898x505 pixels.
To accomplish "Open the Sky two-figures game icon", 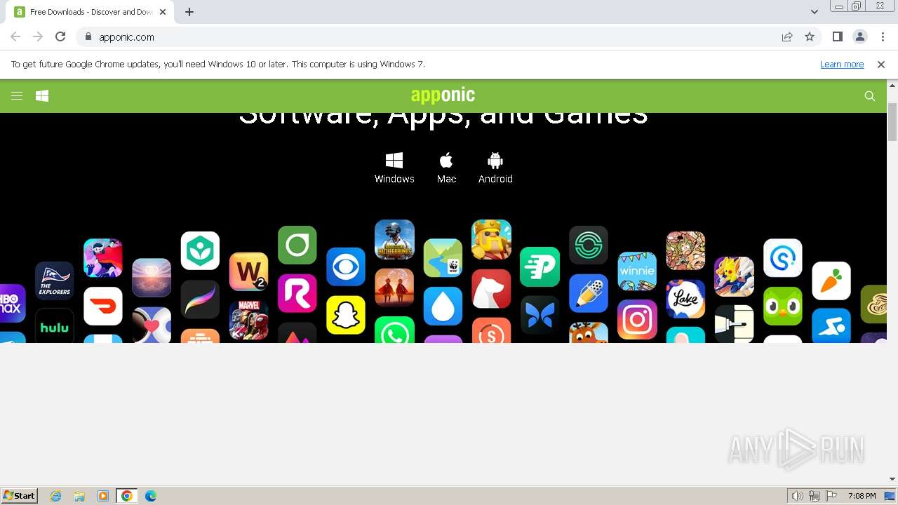I will 394,288.
